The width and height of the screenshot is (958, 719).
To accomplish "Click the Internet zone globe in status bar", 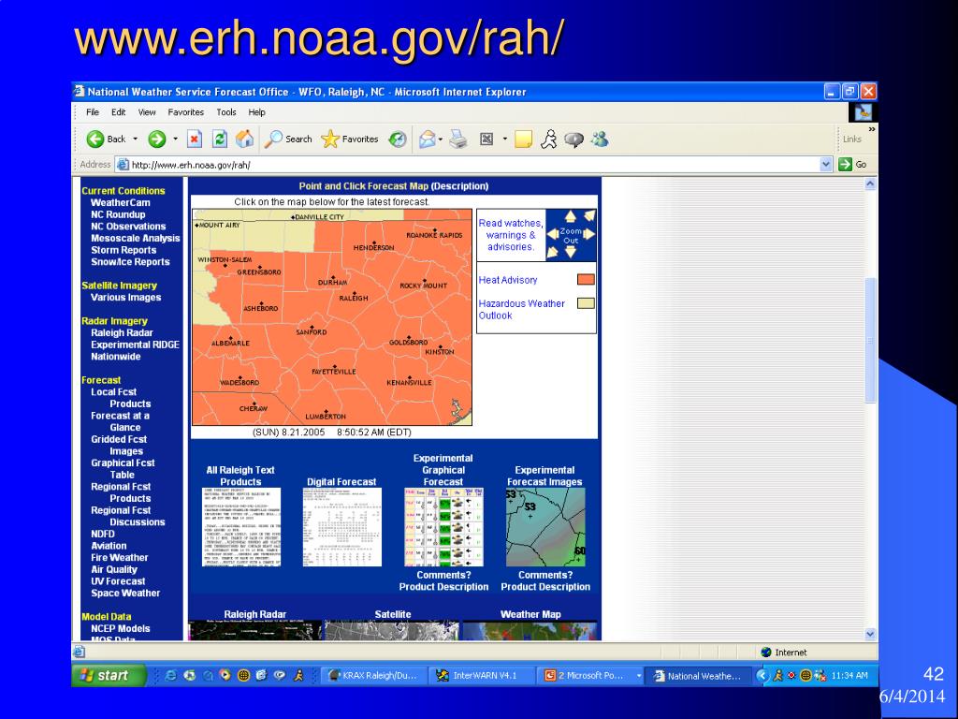I will click(x=766, y=653).
